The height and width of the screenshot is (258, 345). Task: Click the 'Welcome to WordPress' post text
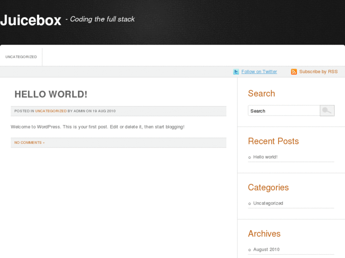[x=97, y=127]
